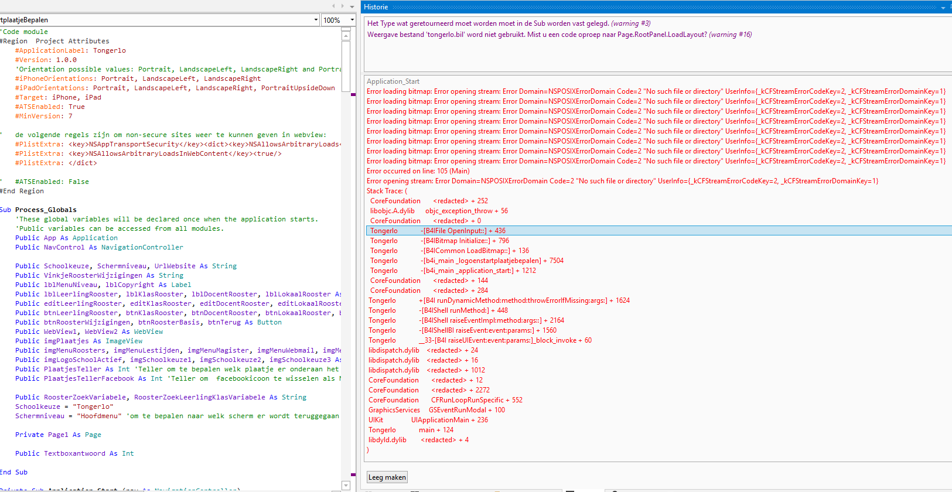Click the Historie panel title
The image size is (952, 492).
376,7
